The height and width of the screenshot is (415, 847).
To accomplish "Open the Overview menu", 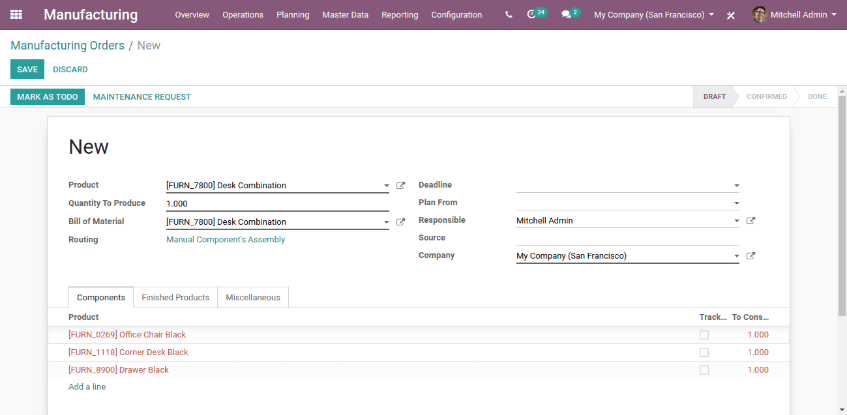I will pos(192,14).
